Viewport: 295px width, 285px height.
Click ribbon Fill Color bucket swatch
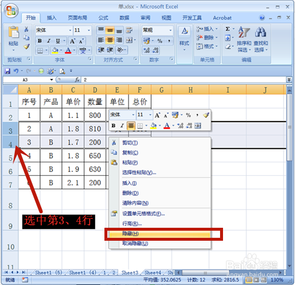[55, 51]
